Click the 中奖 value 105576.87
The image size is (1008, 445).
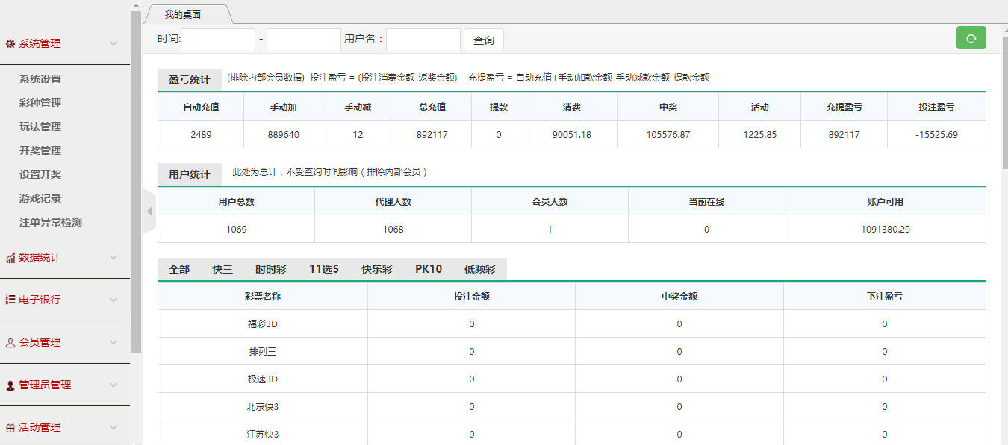(x=668, y=135)
